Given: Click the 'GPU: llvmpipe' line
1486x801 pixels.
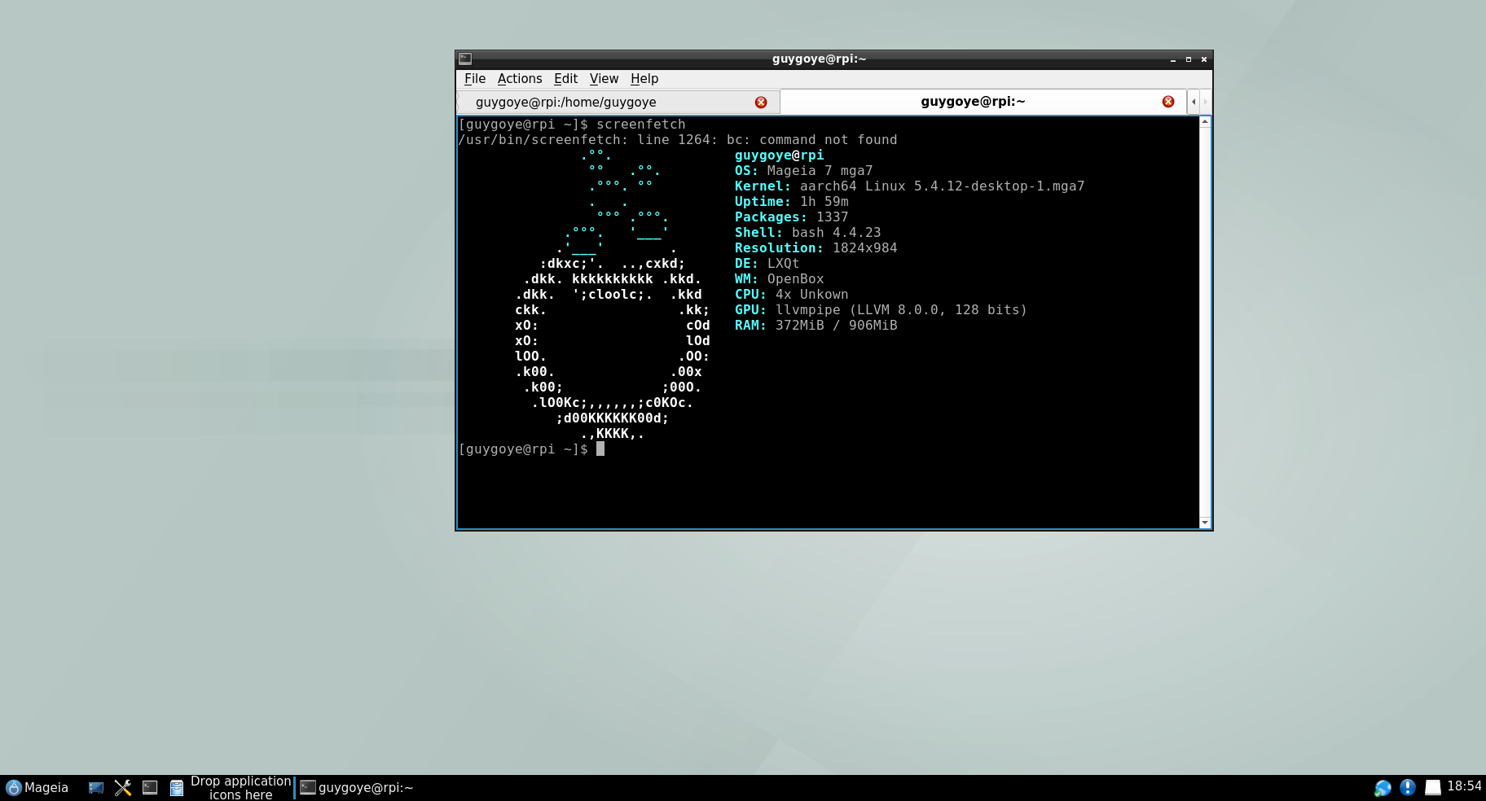Looking at the screenshot, I should tap(881, 310).
